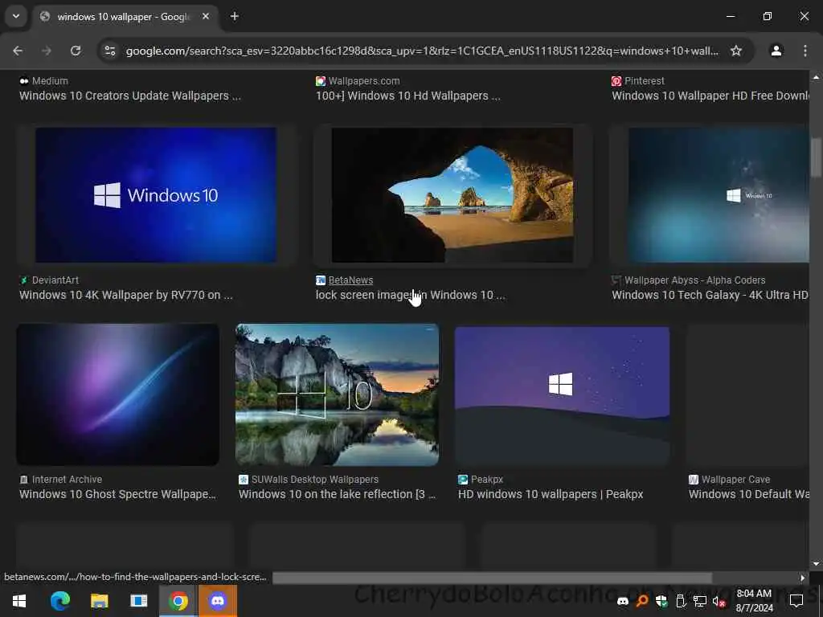Click the muted volume tray icon
823x617 pixels.
click(x=719, y=601)
